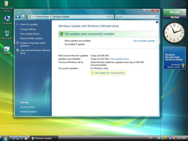Screen dimensions: 188x141
Task: Click 'Succeeded: 1 update' text
Action: tap(74, 44)
